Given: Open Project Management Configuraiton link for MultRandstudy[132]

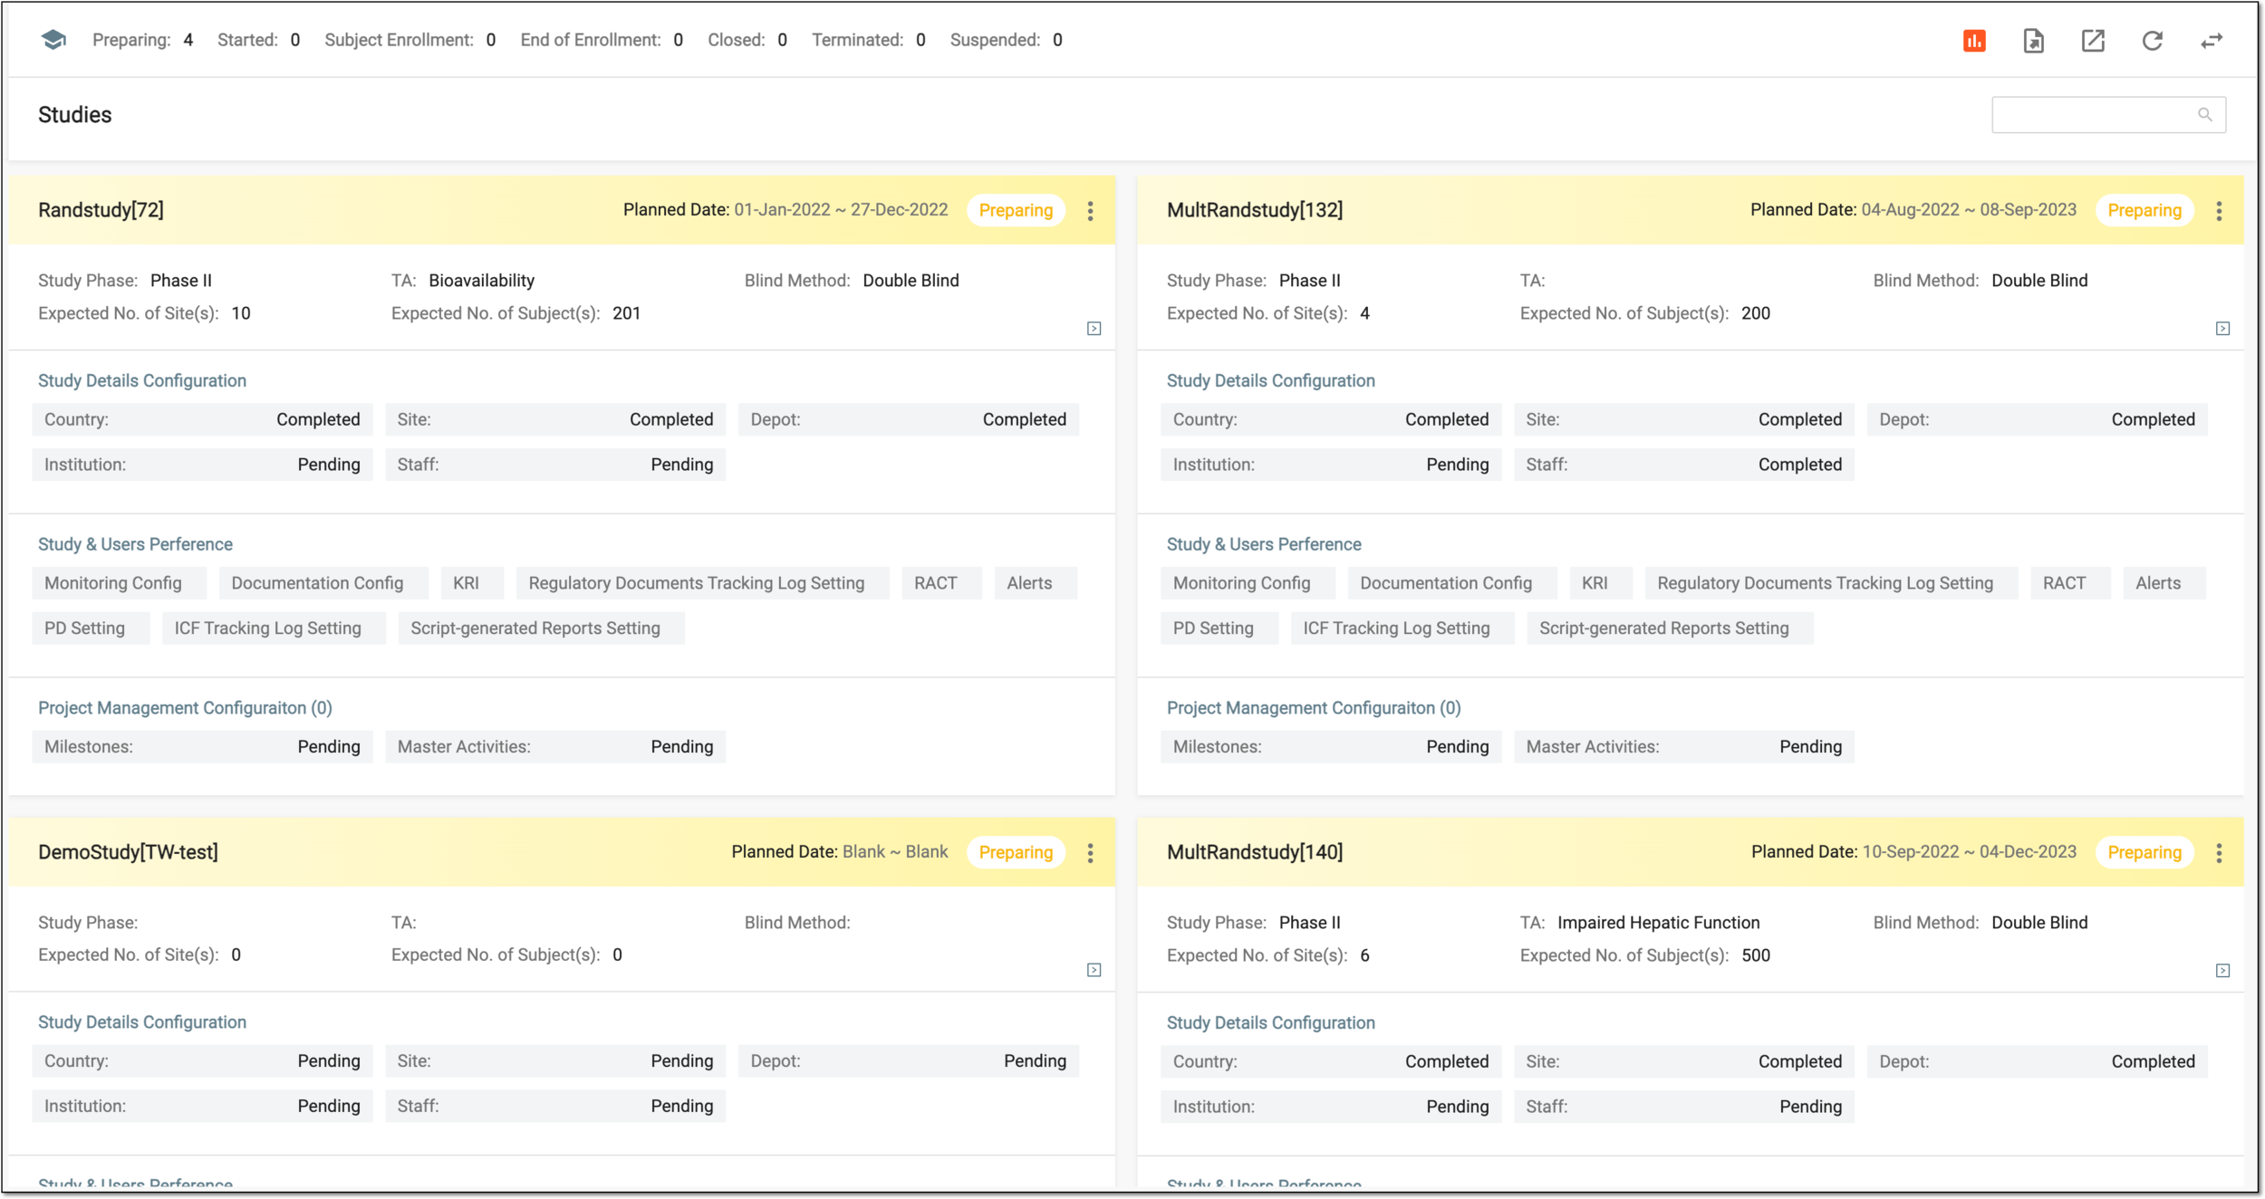Looking at the screenshot, I should pyautogui.click(x=1314, y=708).
